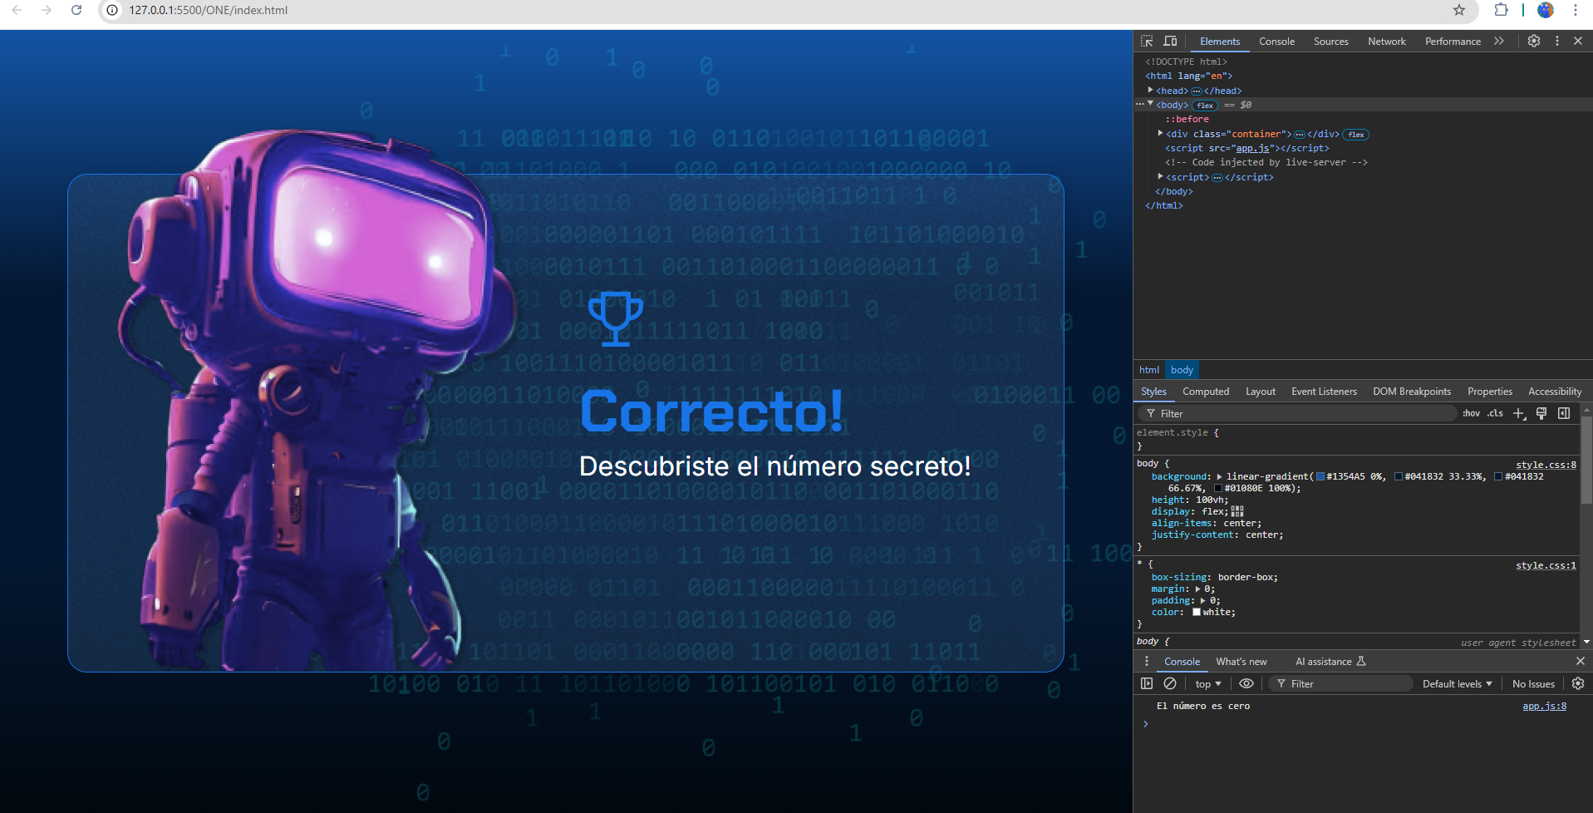Open the top JavaScript context dropdown
Image resolution: width=1593 pixels, height=813 pixels.
click(x=1208, y=683)
